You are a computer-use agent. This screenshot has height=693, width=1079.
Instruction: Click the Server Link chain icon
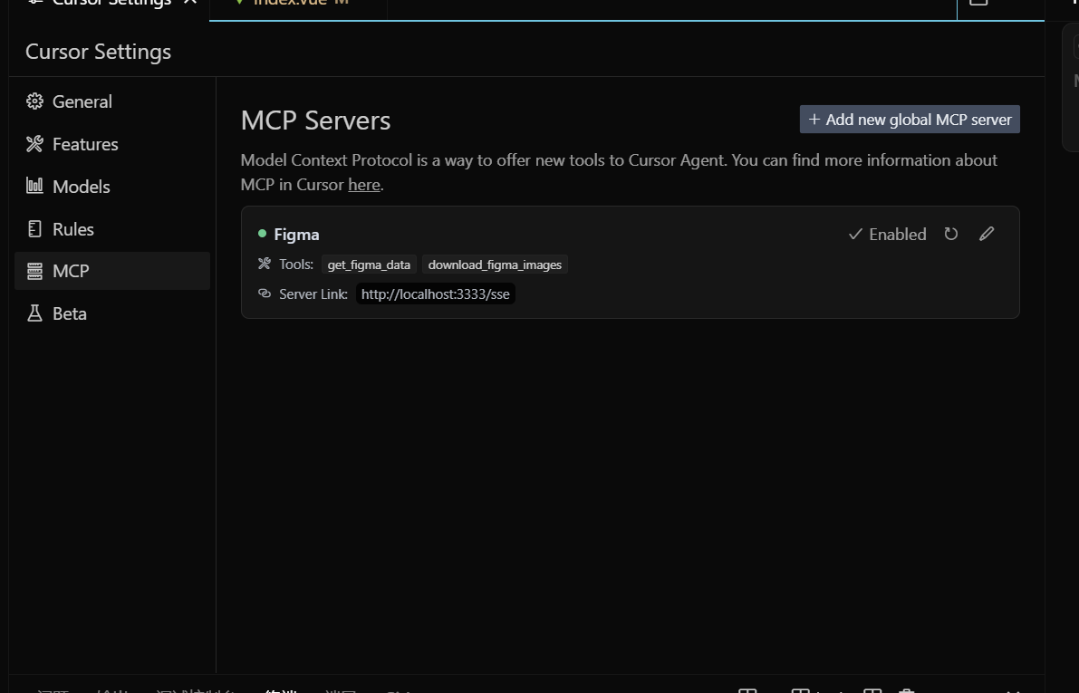(x=265, y=294)
